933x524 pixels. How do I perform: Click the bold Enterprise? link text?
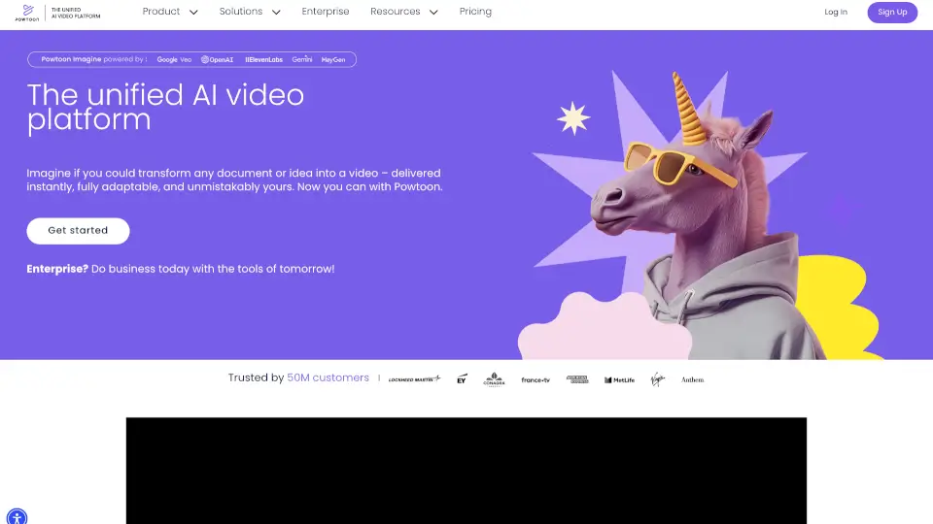57,269
